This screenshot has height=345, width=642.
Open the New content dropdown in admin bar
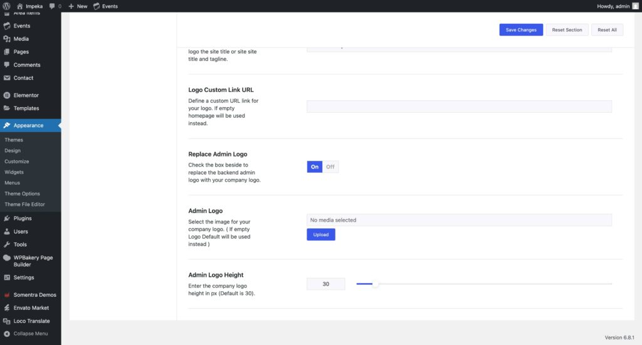pos(78,6)
